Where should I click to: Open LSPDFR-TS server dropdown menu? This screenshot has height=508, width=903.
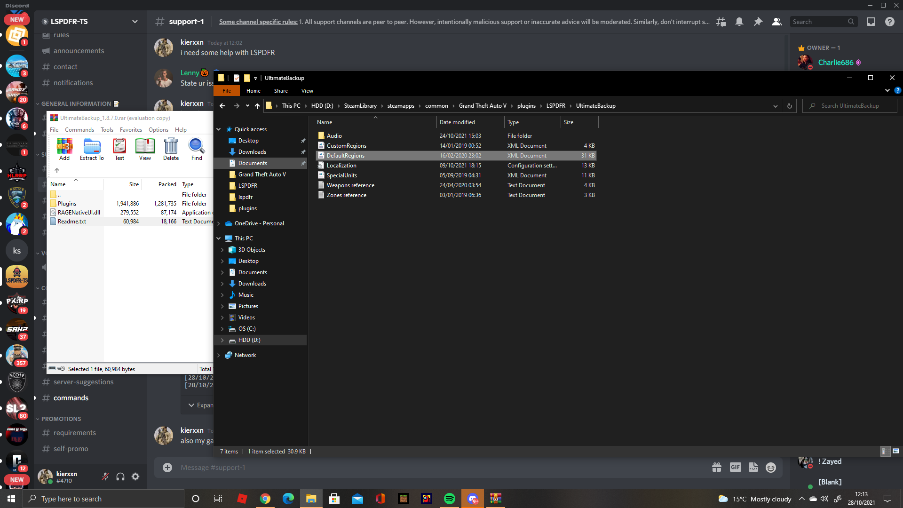tap(135, 22)
